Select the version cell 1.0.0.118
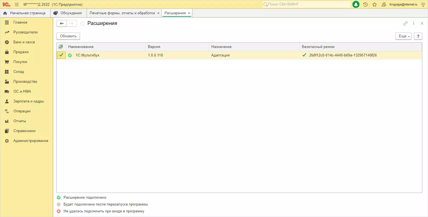This screenshot has height=217, width=428. (177, 55)
